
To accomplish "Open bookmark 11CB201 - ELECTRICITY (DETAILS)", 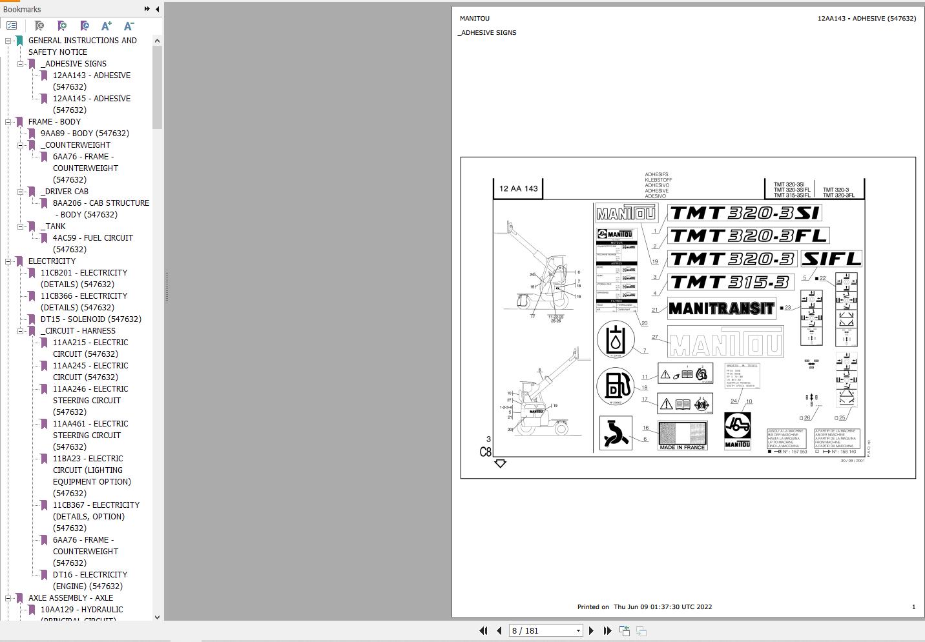I will click(84, 279).
